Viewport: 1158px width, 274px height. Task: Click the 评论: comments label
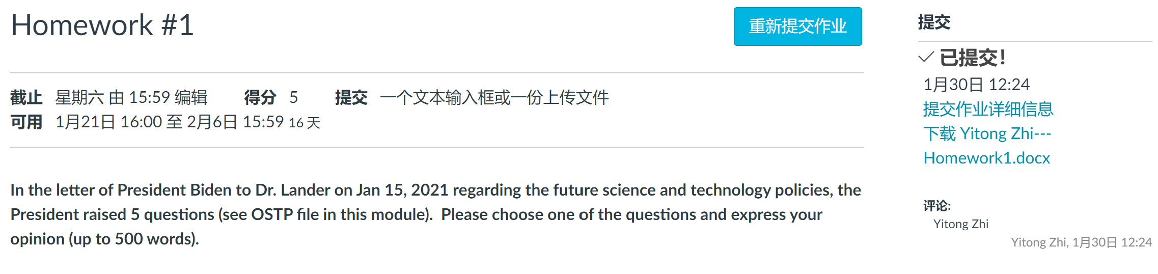(937, 206)
